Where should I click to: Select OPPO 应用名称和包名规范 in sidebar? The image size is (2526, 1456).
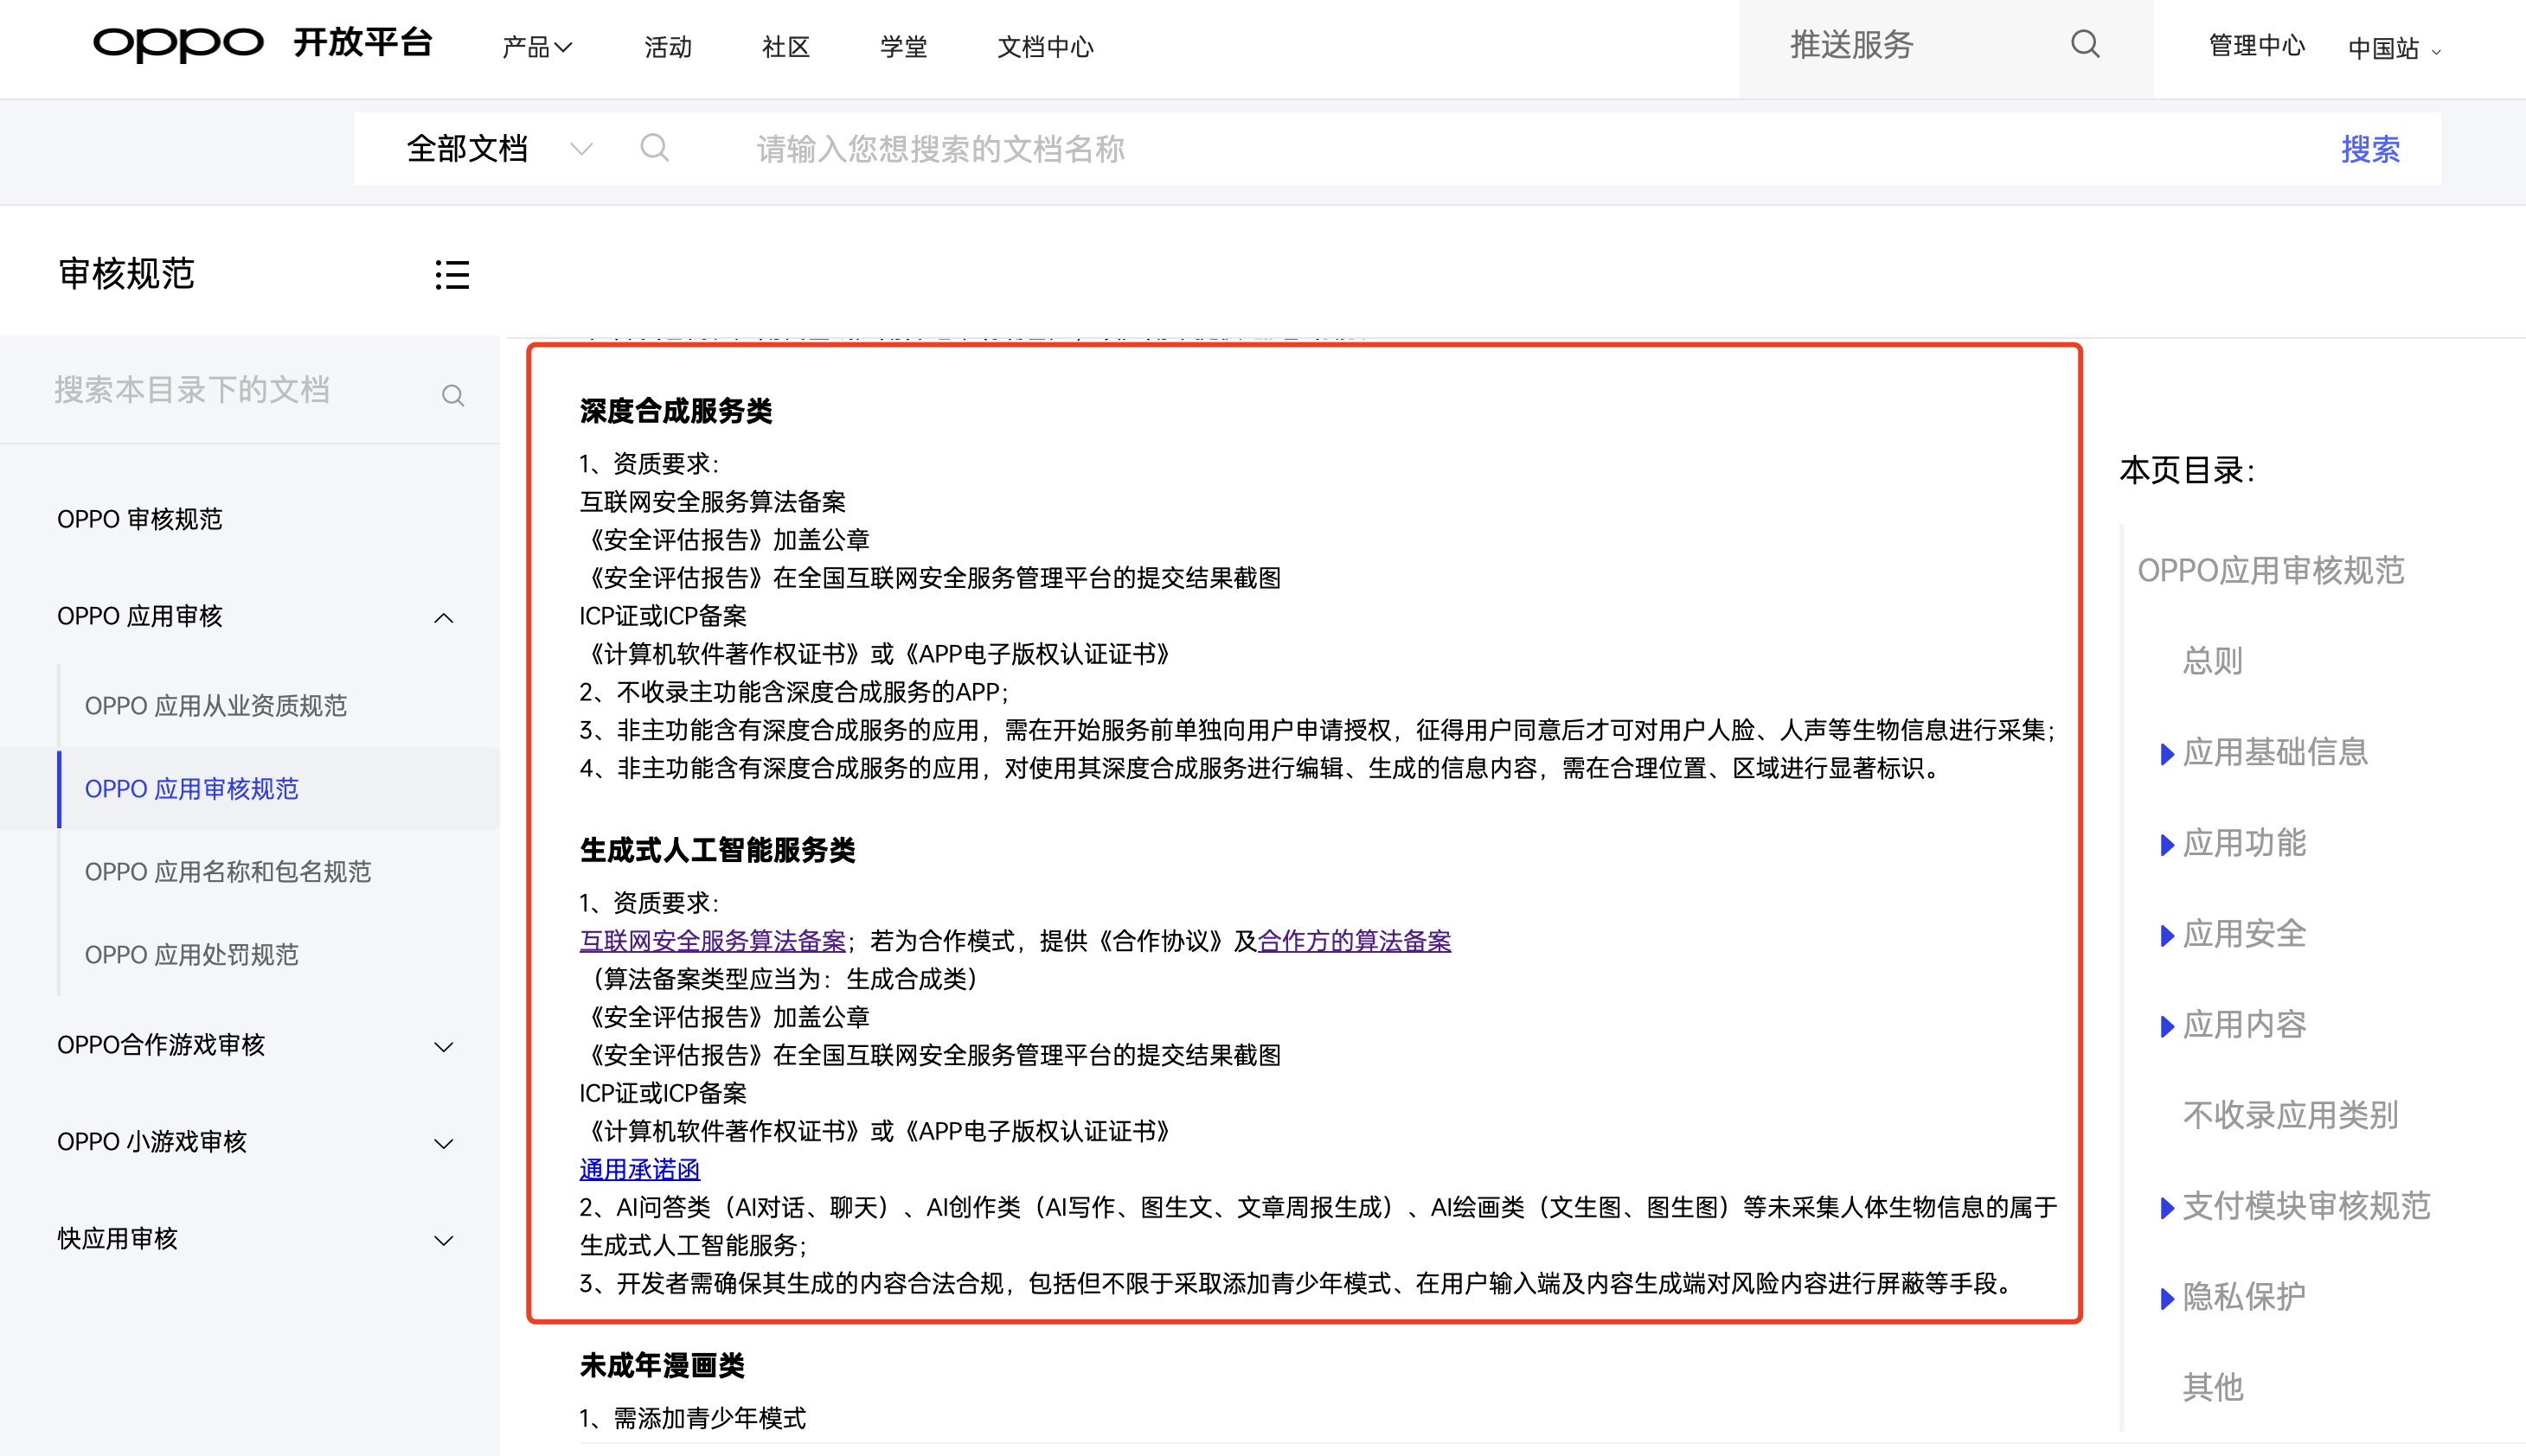[x=228, y=872]
